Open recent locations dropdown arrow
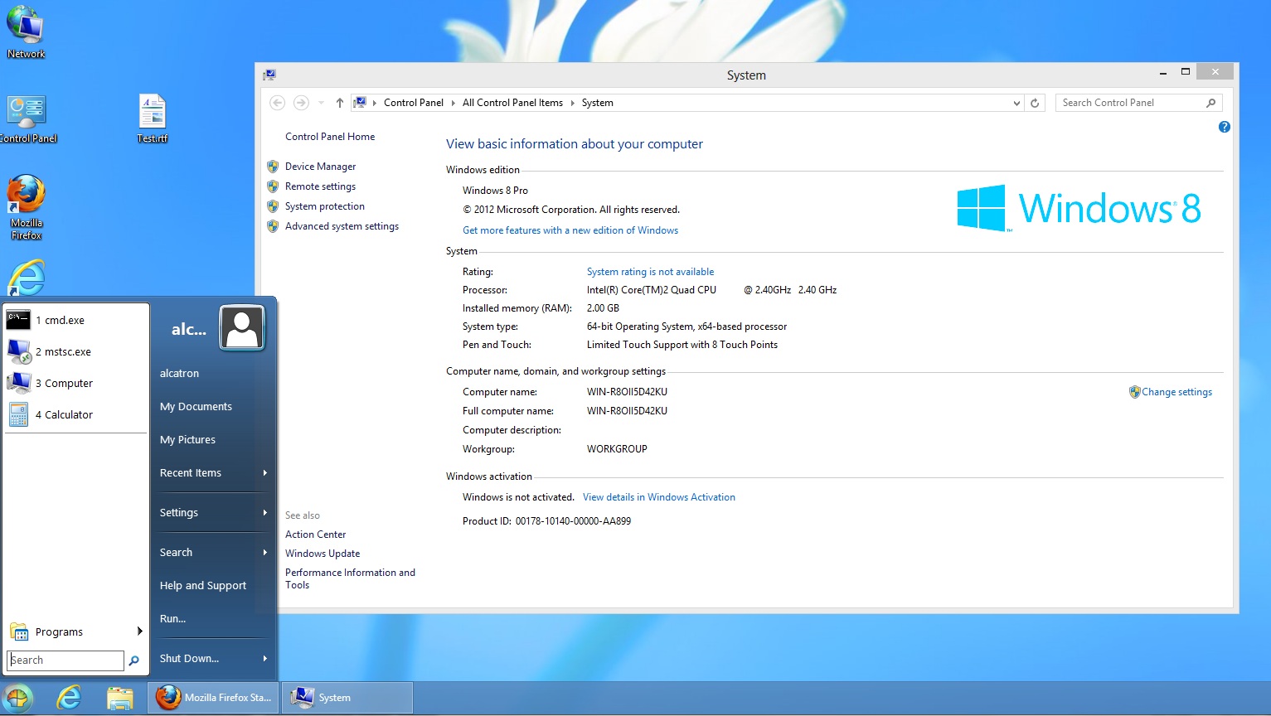The width and height of the screenshot is (1271, 716). click(x=321, y=103)
